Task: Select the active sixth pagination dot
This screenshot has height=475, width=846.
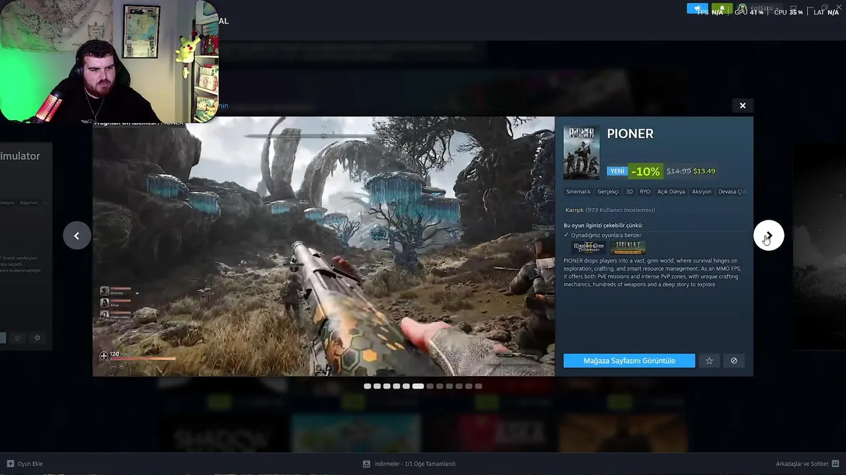Action: pyautogui.click(x=418, y=386)
